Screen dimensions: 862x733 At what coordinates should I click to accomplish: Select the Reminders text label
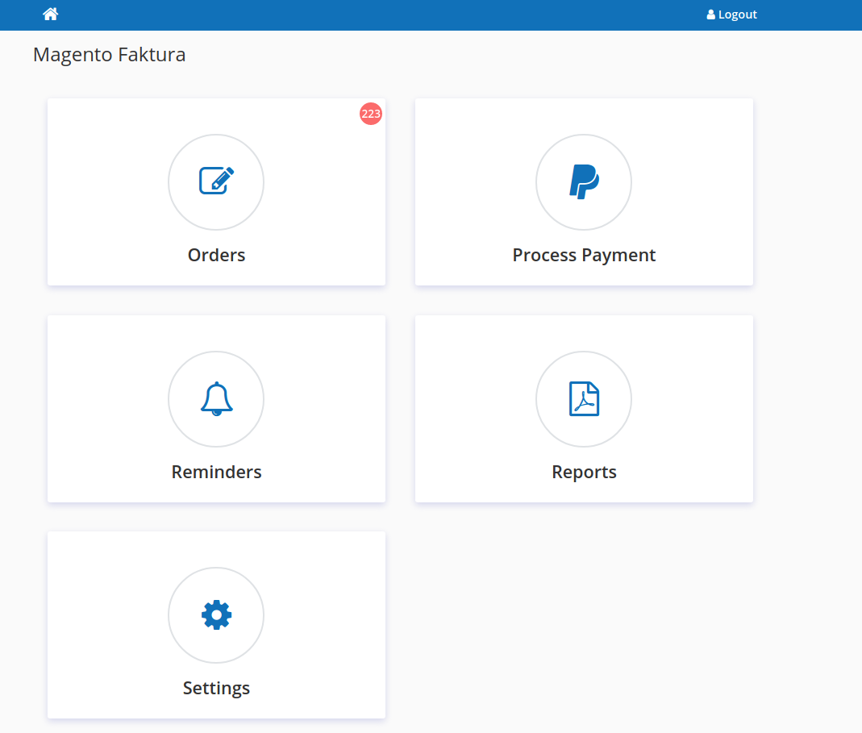216,472
